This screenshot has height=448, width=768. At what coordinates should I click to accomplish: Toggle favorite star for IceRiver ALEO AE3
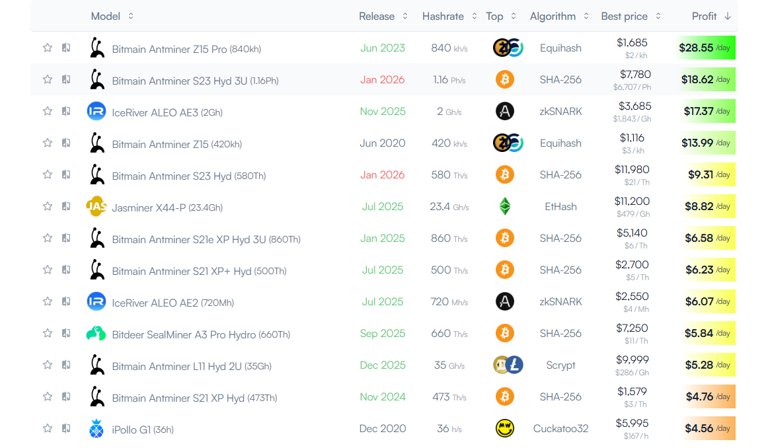(x=48, y=111)
